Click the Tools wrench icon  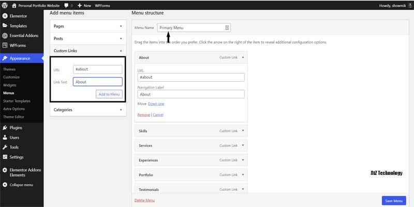[5, 147]
